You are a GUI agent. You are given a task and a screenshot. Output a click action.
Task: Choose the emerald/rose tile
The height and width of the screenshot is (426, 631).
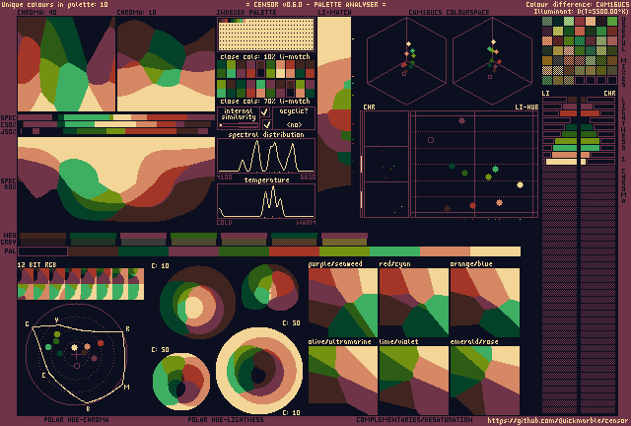point(484,380)
